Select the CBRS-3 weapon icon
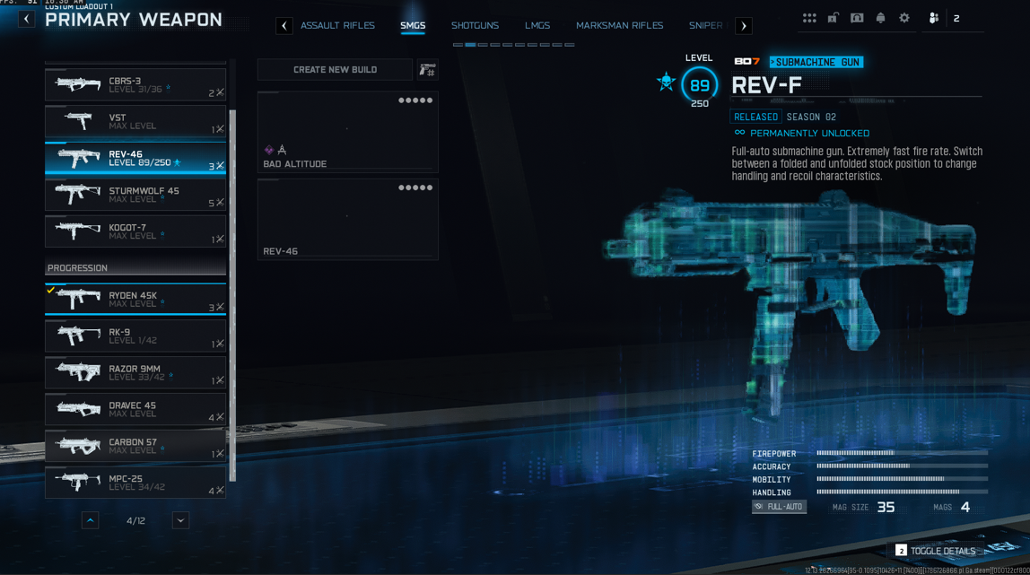Screen dimensions: 1030x575 click(77, 84)
